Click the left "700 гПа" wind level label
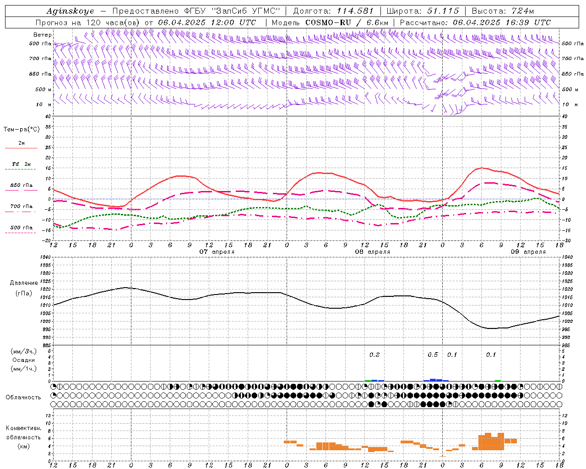Screen dimensions: 586x469 [x=40, y=59]
